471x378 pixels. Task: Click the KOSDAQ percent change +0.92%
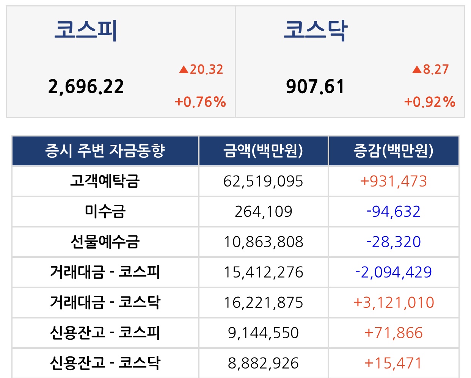pyautogui.click(x=430, y=102)
